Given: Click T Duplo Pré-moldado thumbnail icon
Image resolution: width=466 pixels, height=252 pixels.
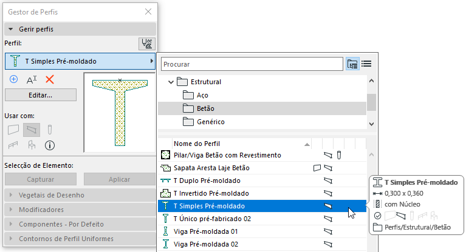Looking at the screenshot, I should pyautogui.click(x=165, y=181).
